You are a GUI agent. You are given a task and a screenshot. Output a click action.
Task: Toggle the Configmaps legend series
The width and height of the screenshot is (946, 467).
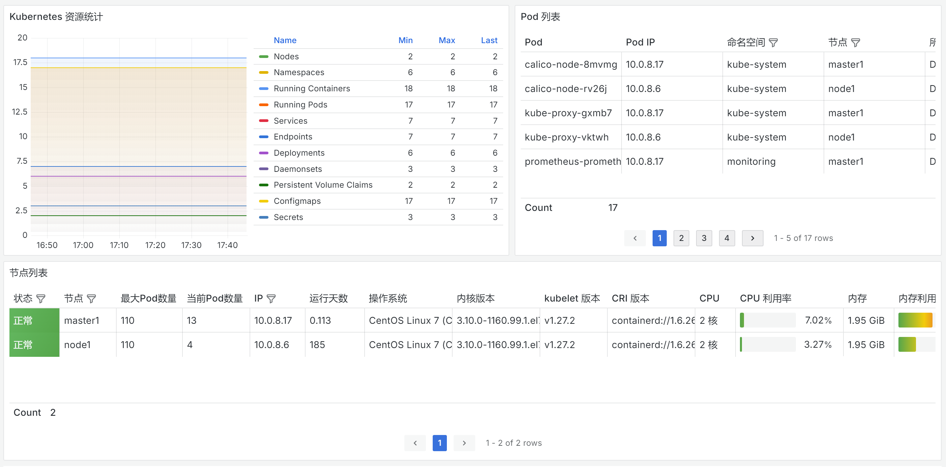pos(297,201)
